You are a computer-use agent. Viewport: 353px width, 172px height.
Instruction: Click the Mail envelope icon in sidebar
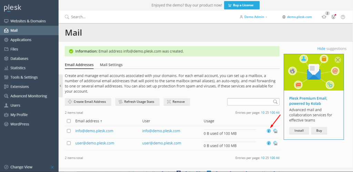[x=6, y=31]
